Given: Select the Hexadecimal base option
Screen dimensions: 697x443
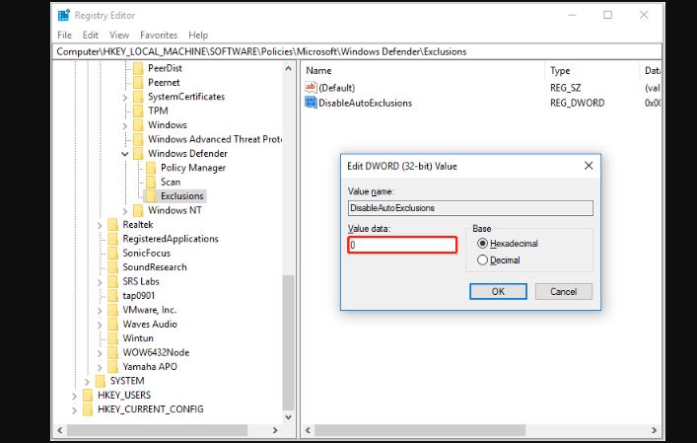Looking at the screenshot, I should tap(482, 244).
